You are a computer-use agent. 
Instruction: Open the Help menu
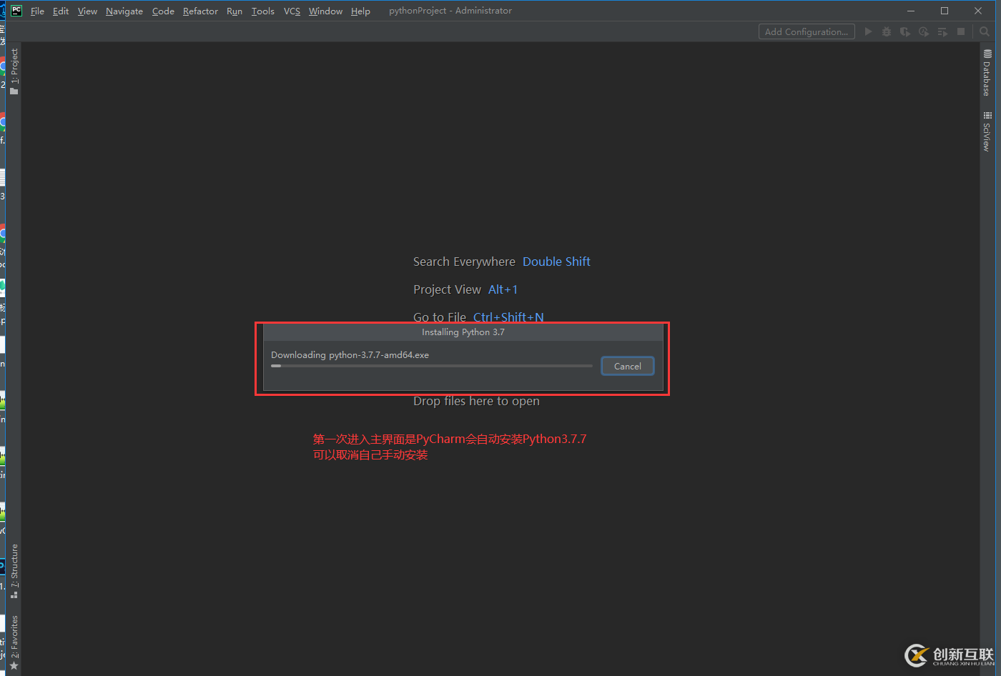coord(360,11)
